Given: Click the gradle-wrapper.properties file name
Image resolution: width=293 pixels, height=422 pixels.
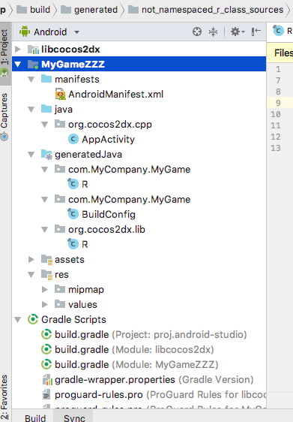Looking at the screenshot, I should pyautogui.click(x=115, y=379).
